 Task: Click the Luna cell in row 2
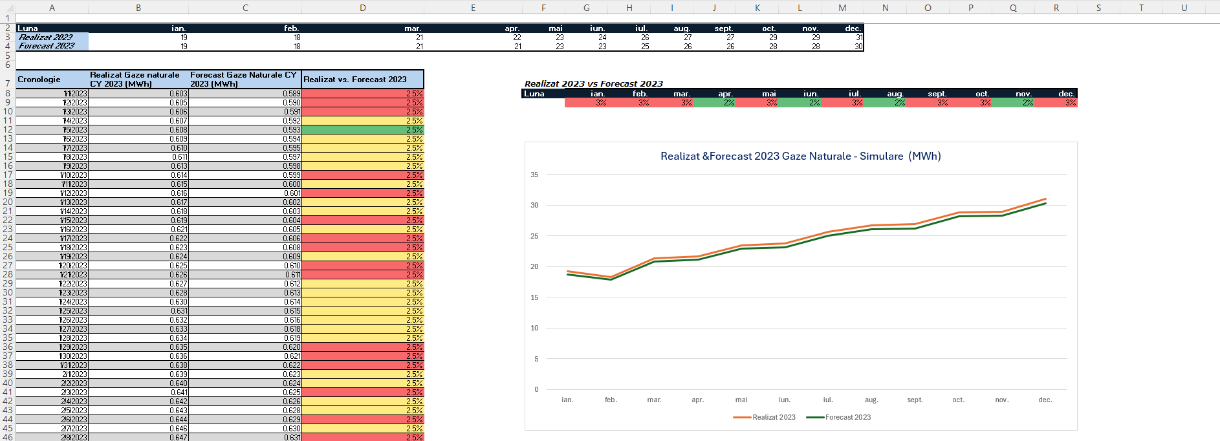point(52,28)
